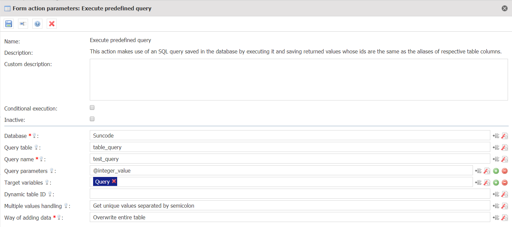Click hint bulb next to Query table
The image size is (512, 227).
point(36,147)
